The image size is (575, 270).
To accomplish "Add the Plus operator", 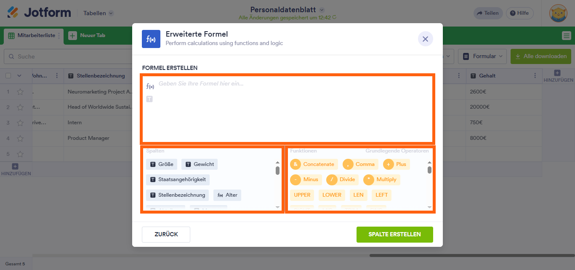I will [396, 164].
